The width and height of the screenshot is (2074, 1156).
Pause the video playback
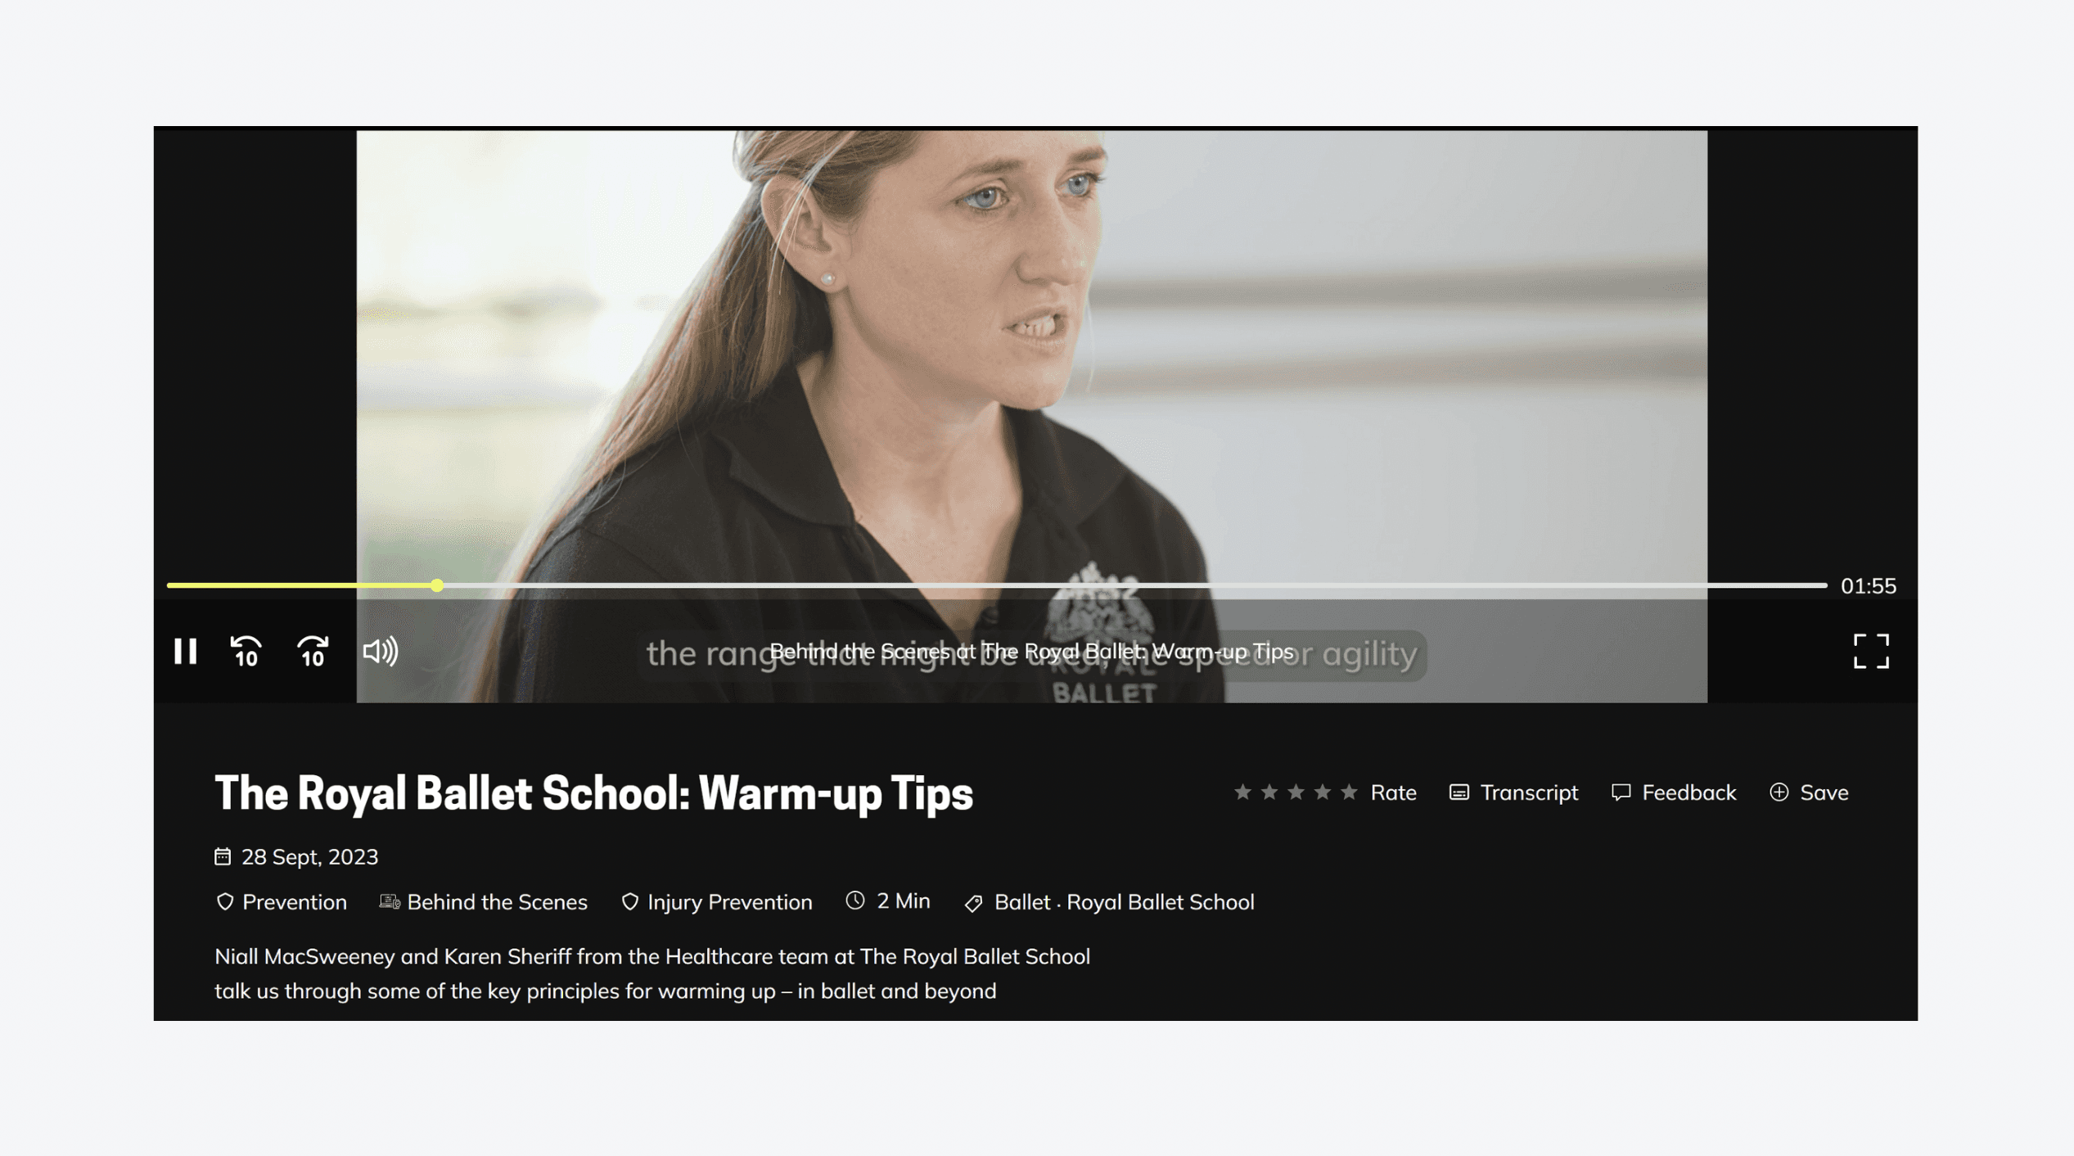186,652
